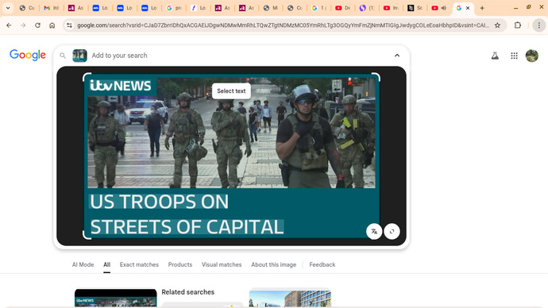The width and height of the screenshot is (548, 308).
Task: Switch to AI Mode tab
Action: (x=83, y=264)
